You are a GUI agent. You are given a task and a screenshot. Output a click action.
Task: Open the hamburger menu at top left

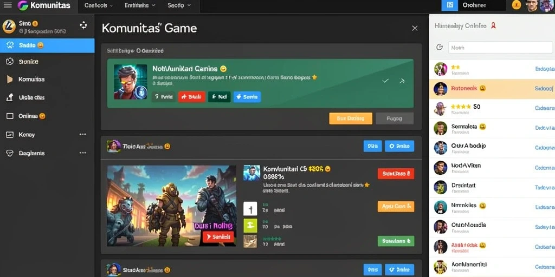coord(8,5)
